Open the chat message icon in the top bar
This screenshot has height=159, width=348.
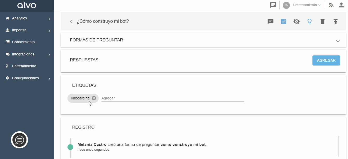click(x=273, y=5)
